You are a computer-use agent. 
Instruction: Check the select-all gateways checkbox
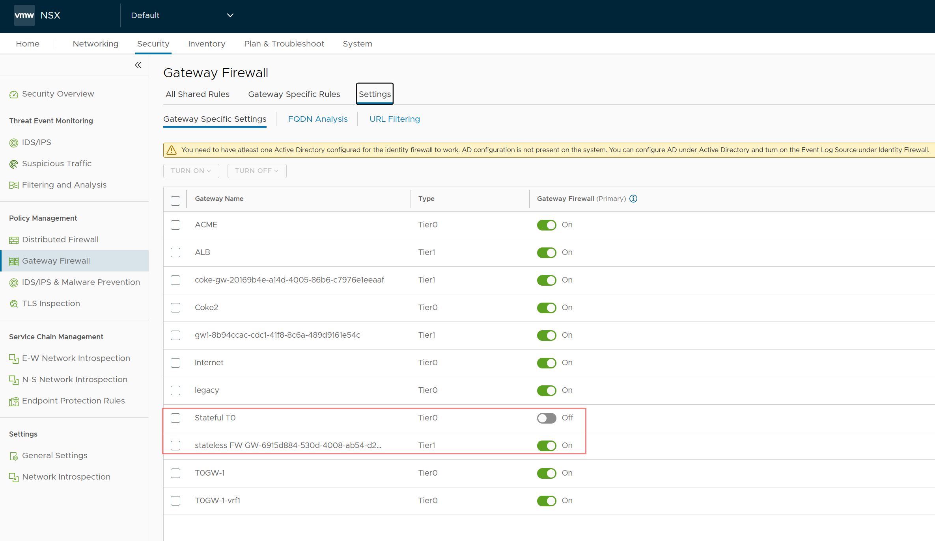tap(175, 201)
